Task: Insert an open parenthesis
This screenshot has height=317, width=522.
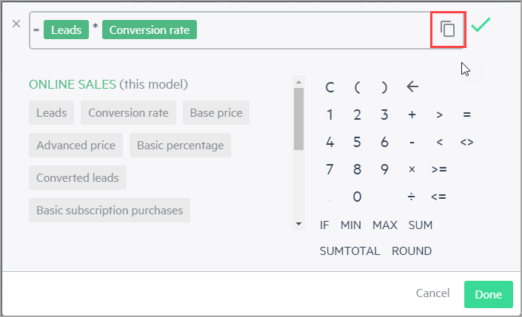Action: tap(357, 87)
